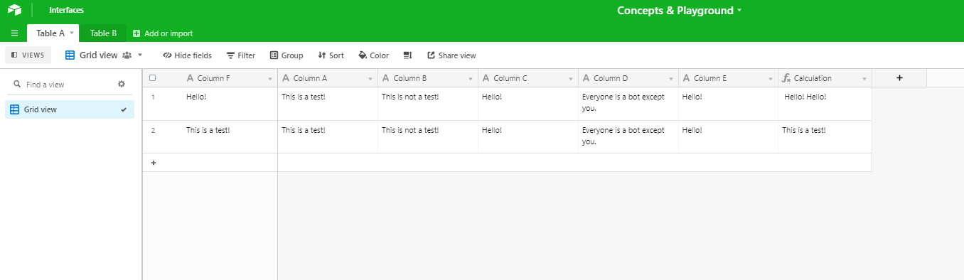This screenshot has width=964, height=280.
Task: Click Column F text type icon
Action: 190,78
